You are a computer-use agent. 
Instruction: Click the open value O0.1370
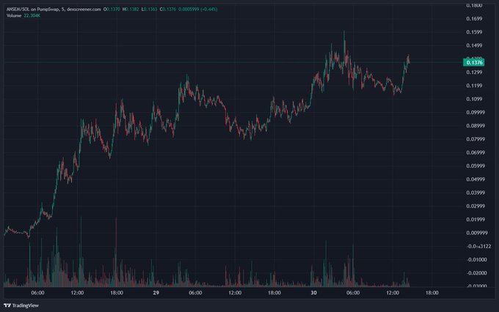click(112, 10)
